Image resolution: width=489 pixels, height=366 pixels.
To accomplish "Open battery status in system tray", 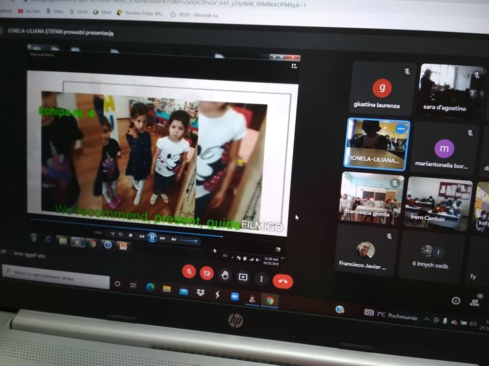I will [x=464, y=323].
